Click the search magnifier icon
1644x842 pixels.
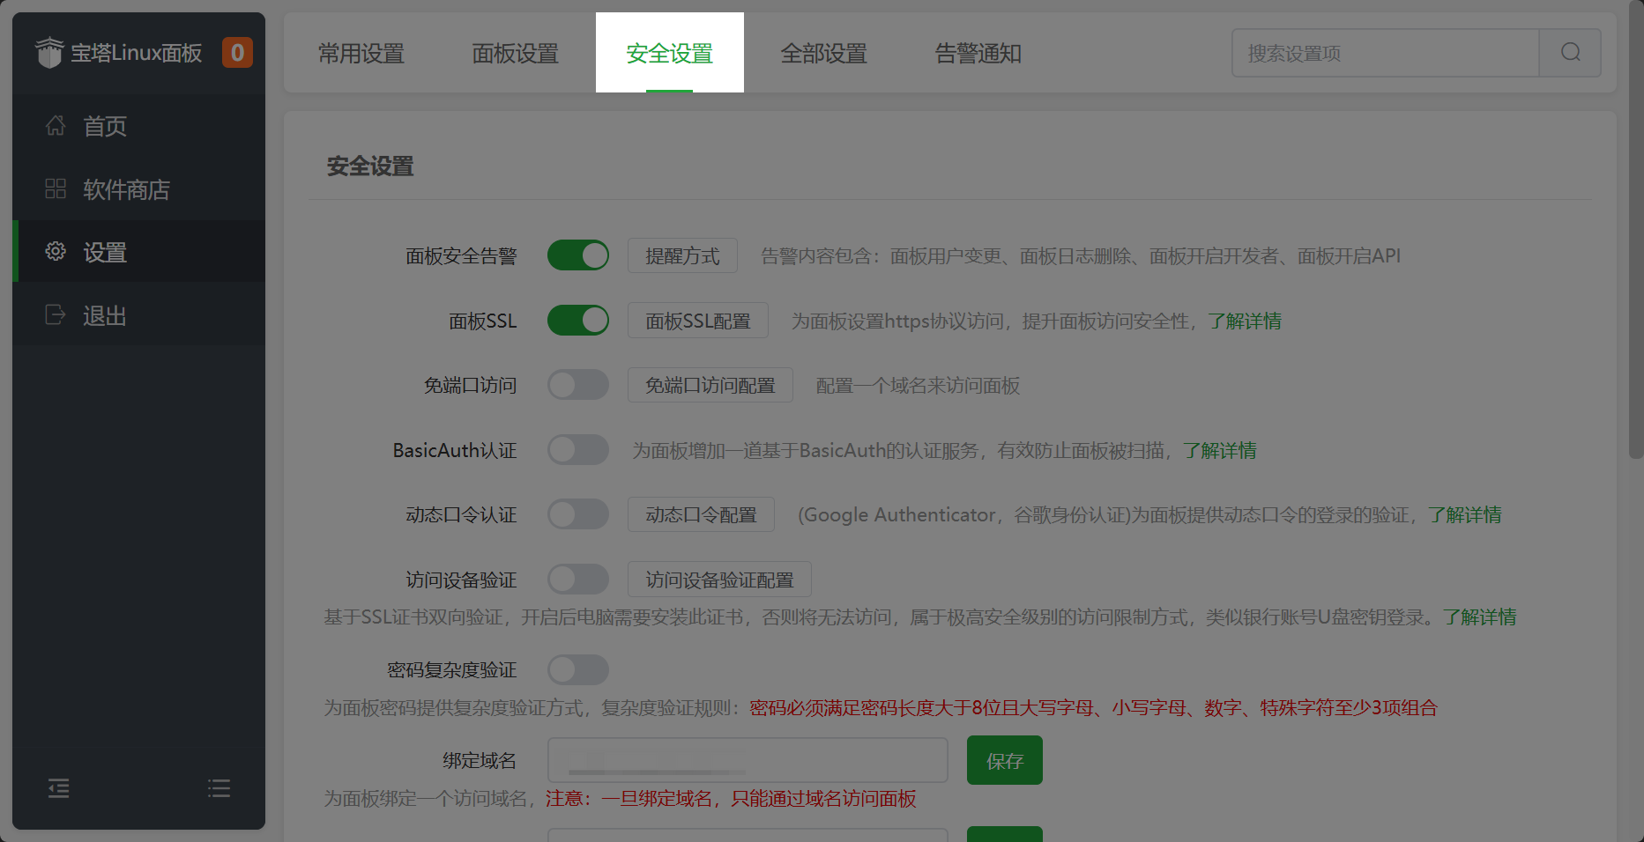(x=1570, y=53)
